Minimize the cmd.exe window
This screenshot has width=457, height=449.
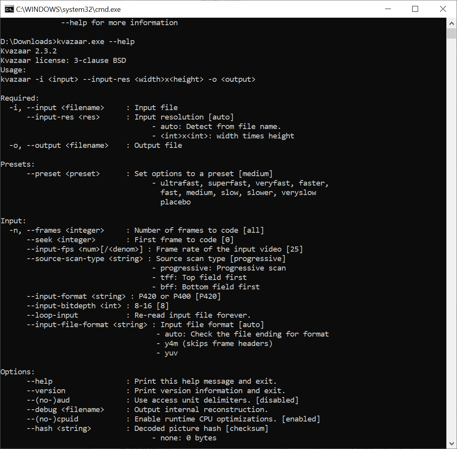[388, 9]
